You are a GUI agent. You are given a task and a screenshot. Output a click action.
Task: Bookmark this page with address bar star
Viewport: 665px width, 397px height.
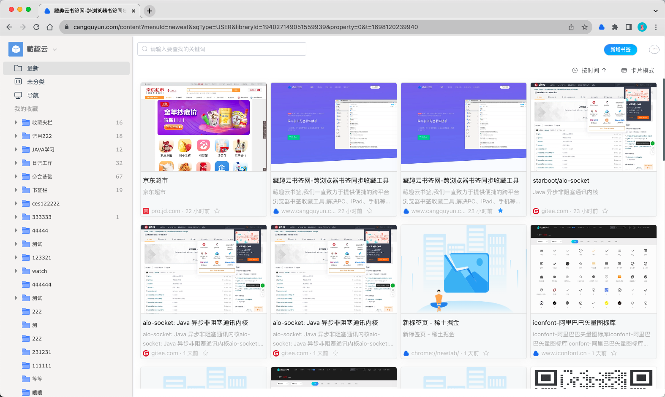tap(585, 27)
